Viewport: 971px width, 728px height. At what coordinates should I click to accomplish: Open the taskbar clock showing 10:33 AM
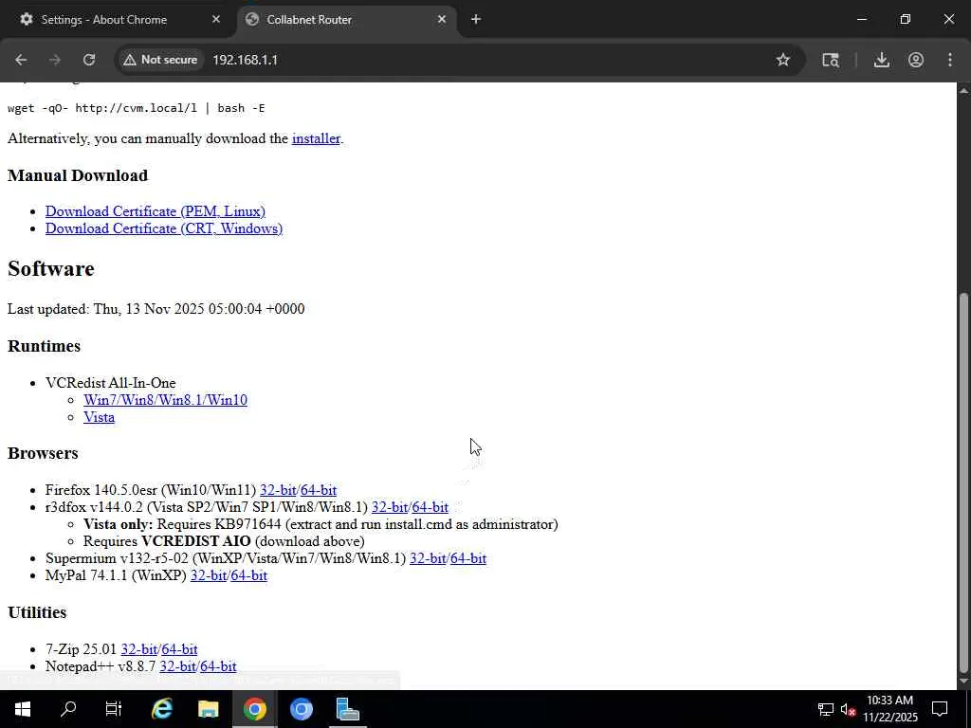coord(890,709)
